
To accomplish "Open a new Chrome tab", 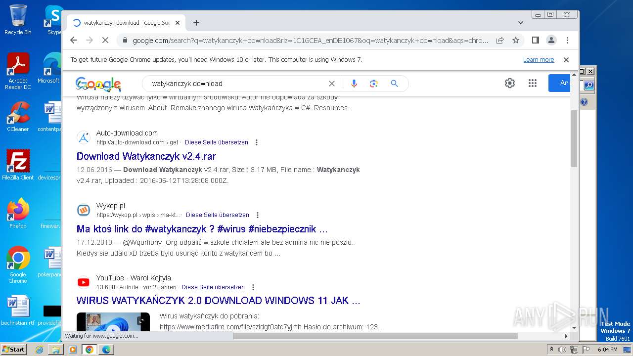I will tap(196, 23).
